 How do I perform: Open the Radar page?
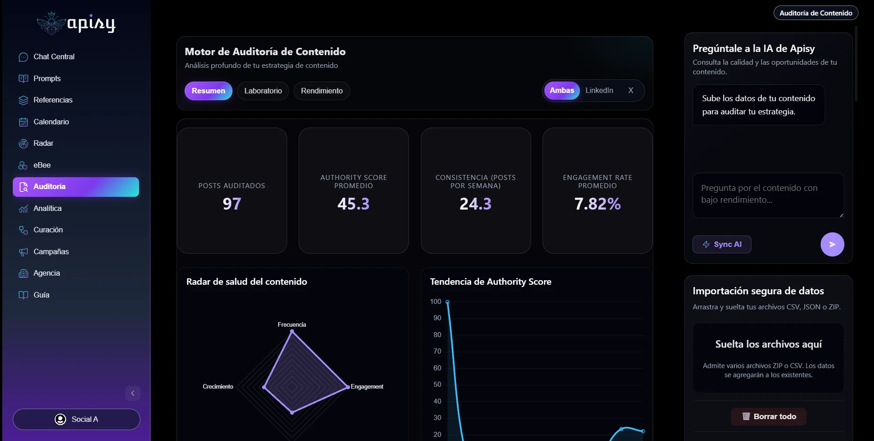point(76,144)
